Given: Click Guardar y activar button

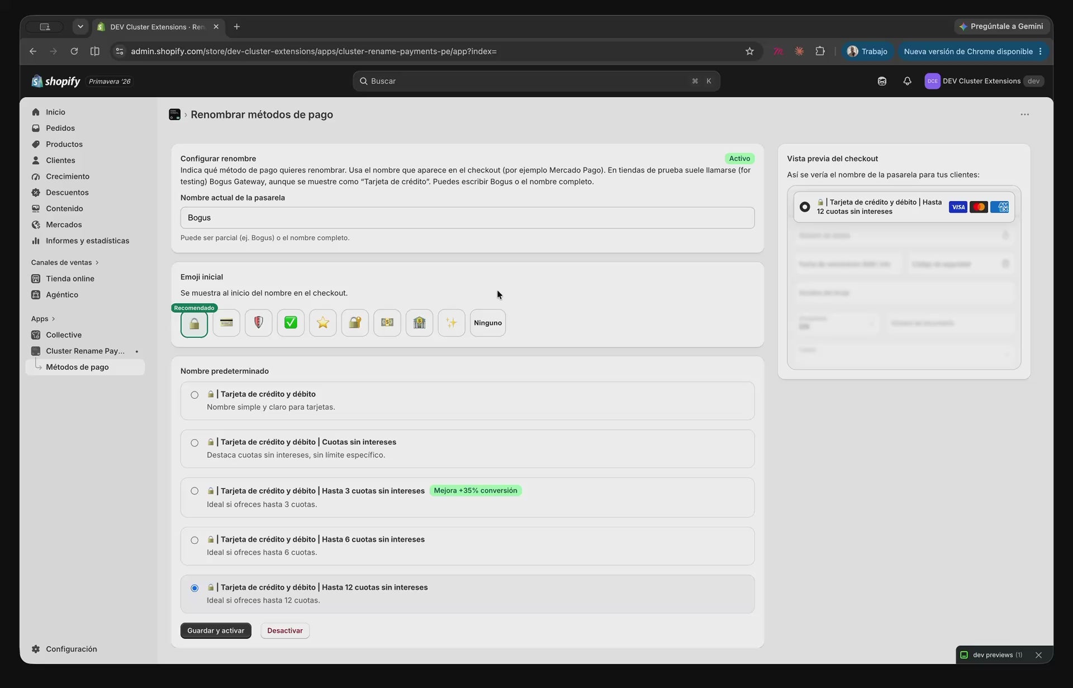Looking at the screenshot, I should coord(216,631).
